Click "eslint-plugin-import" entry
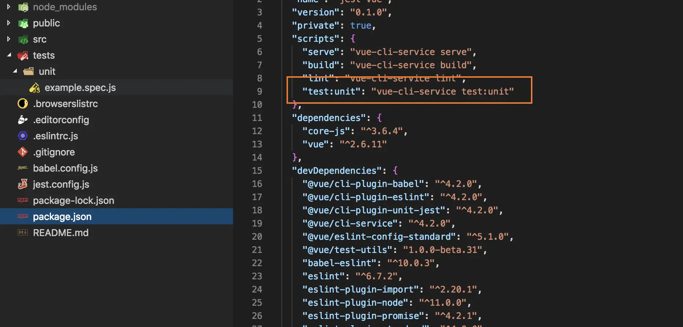Screen dimensions: 683x327 (361, 289)
